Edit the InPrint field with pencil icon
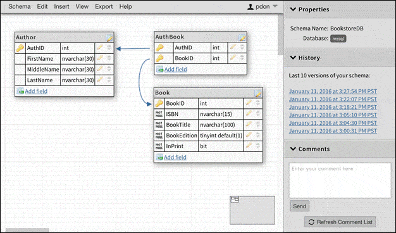The height and width of the screenshot is (233, 396). (x=249, y=146)
